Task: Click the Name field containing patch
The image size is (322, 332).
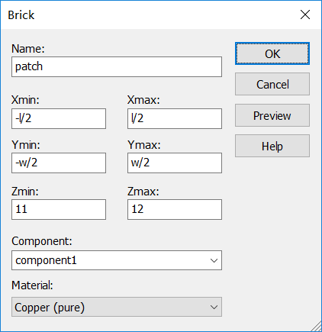Action: tap(117, 66)
